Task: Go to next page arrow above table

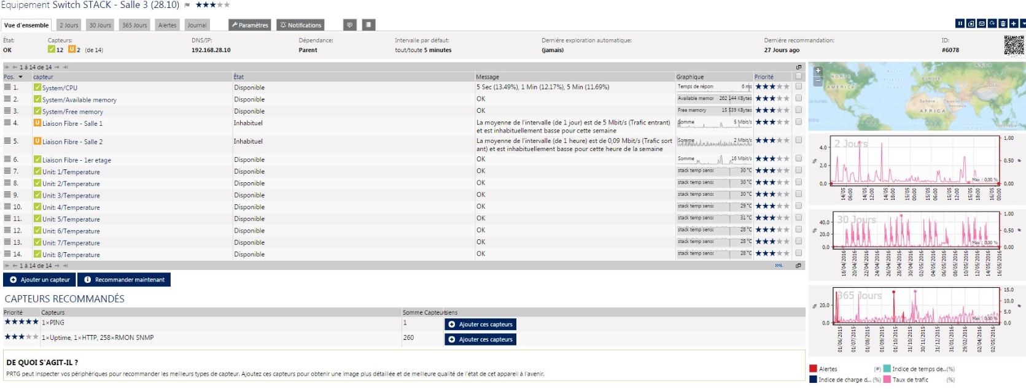Action: pyautogui.click(x=57, y=67)
